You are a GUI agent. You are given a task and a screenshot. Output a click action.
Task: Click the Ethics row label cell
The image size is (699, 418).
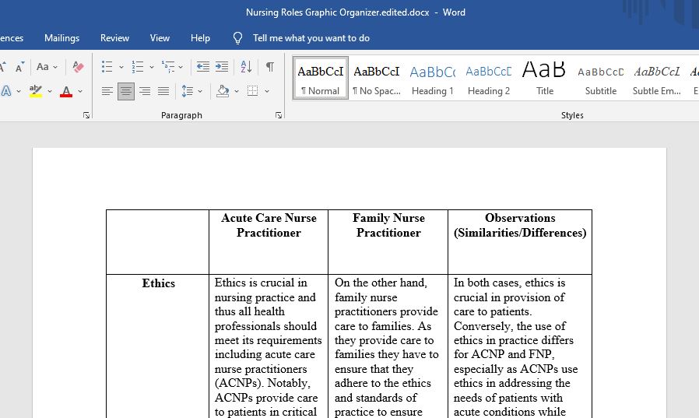pos(158,346)
